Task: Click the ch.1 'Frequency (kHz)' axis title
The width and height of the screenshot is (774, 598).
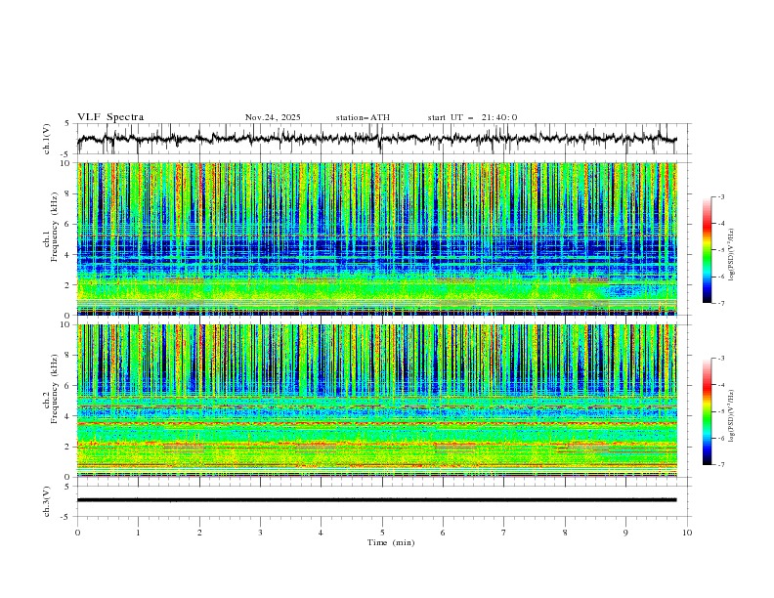Action: point(54,227)
